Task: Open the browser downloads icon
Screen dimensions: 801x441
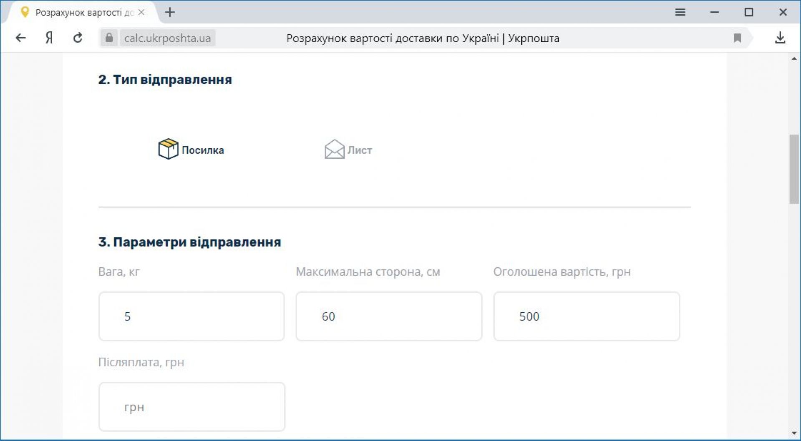Action: pyautogui.click(x=780, y=38)
